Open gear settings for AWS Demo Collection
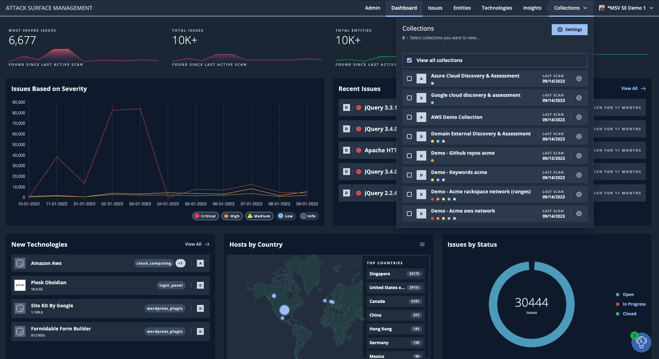The image size is (659, 359). 579,117
